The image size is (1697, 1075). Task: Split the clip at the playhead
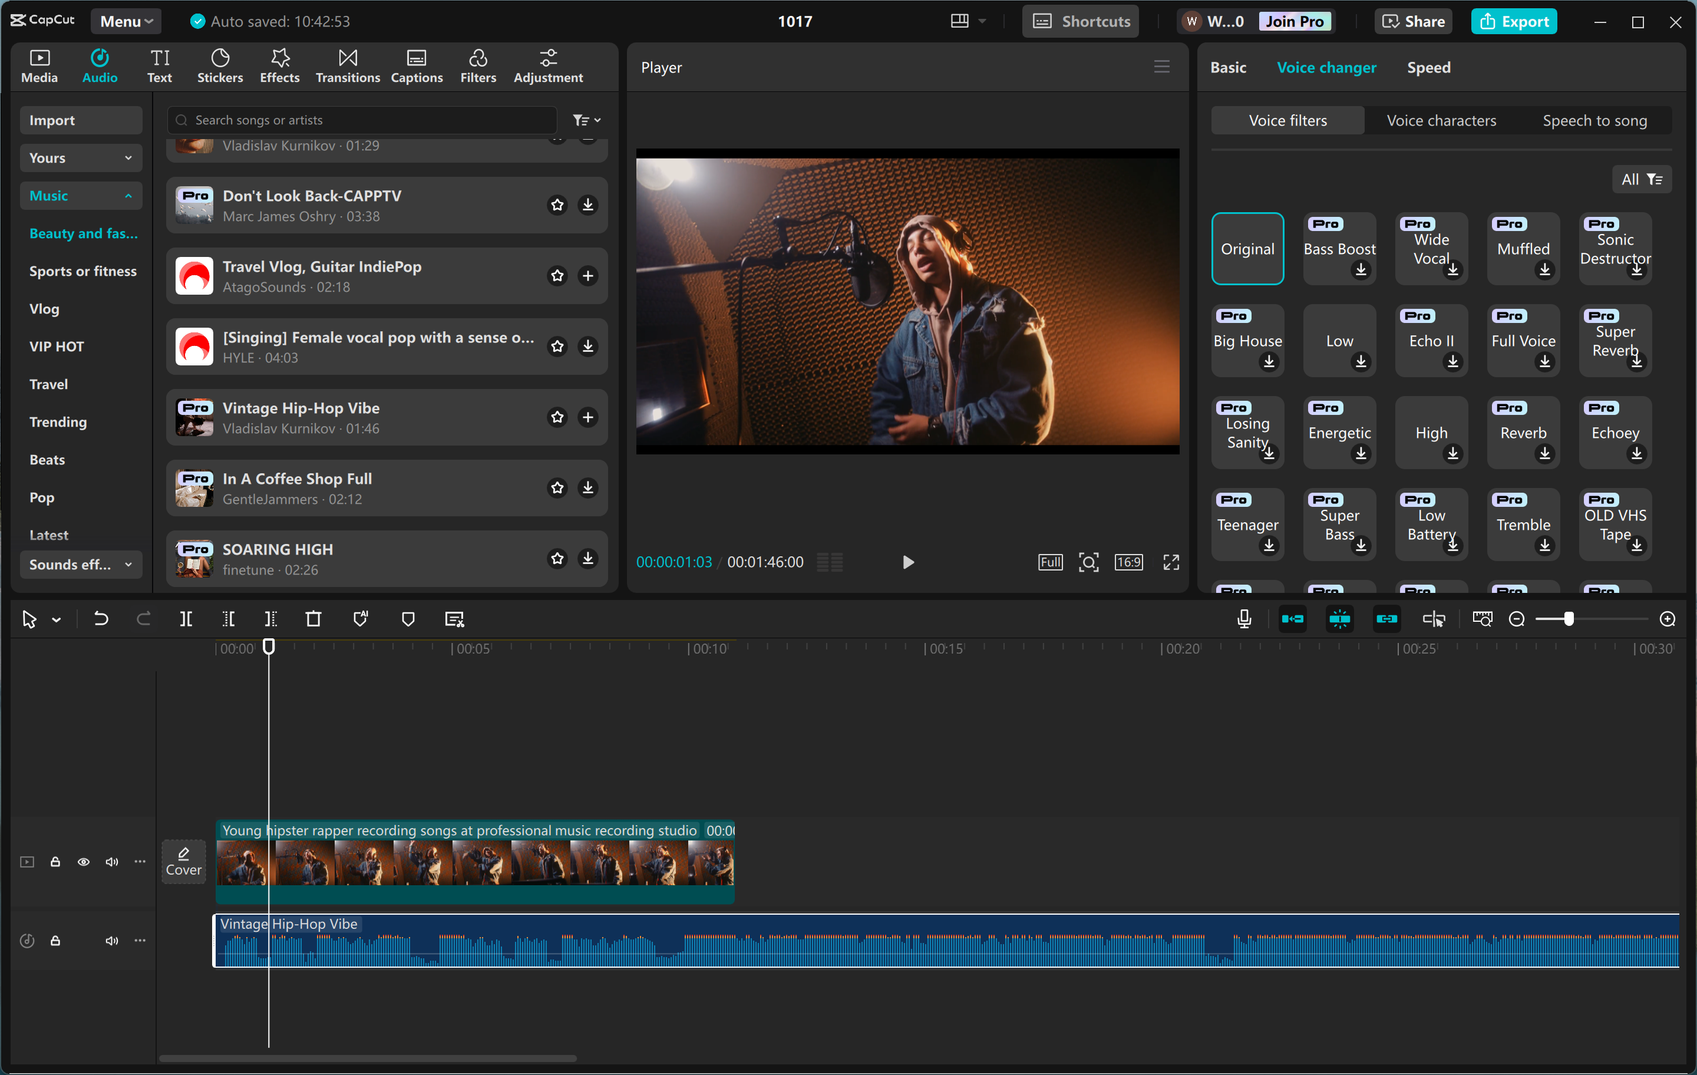[186, 619]
